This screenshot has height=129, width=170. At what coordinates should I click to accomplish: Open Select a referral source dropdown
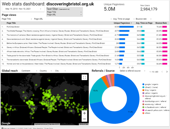(132, 71)
